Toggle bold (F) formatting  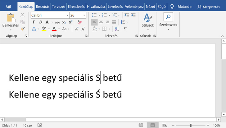point(34,22)
